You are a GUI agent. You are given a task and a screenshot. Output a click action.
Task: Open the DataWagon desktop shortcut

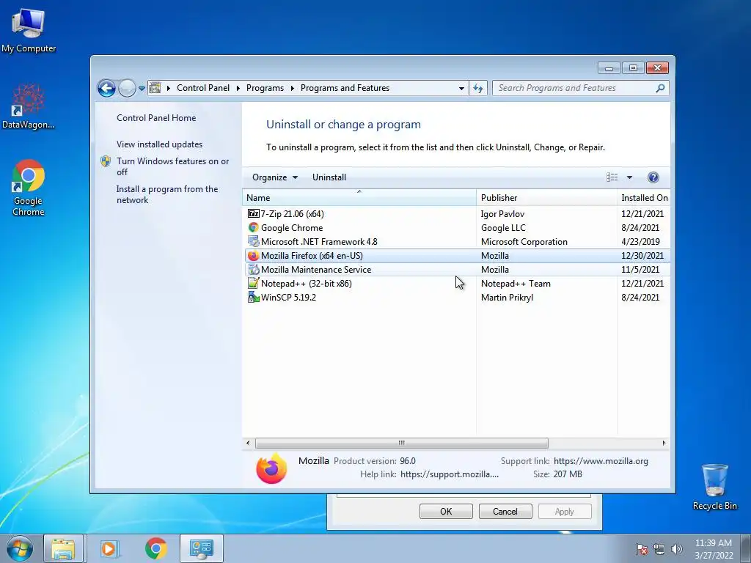click(29, 106)
